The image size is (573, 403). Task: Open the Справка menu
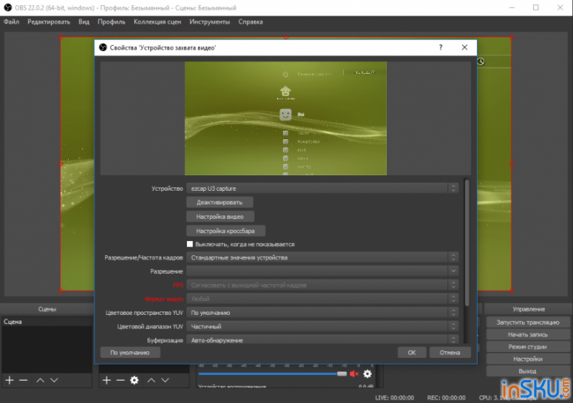pyautogui.click(x=251, y=22)
